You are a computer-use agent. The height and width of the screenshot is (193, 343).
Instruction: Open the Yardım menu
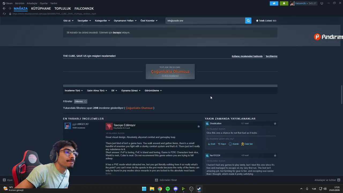pos(54,3)
